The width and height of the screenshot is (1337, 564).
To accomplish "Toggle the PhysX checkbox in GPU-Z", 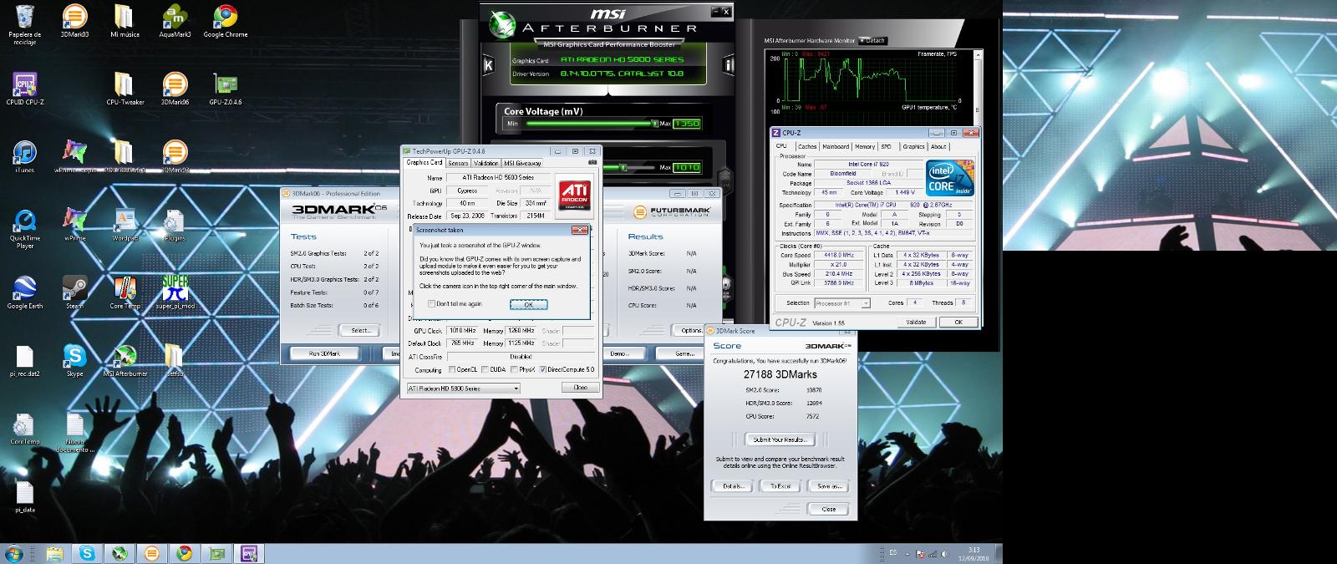I will (x=514, y=369).
